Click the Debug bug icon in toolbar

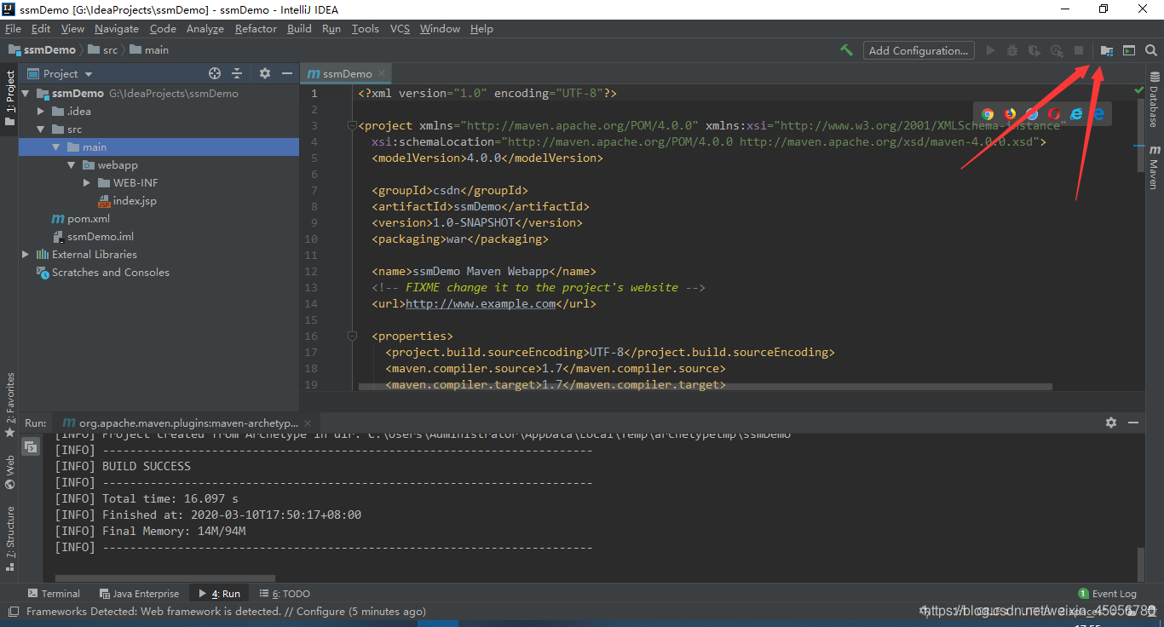point(1012,50)
